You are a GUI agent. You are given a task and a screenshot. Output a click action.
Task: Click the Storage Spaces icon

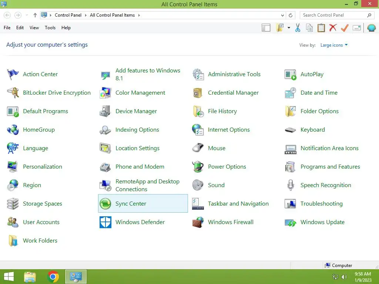coord(13,204)
